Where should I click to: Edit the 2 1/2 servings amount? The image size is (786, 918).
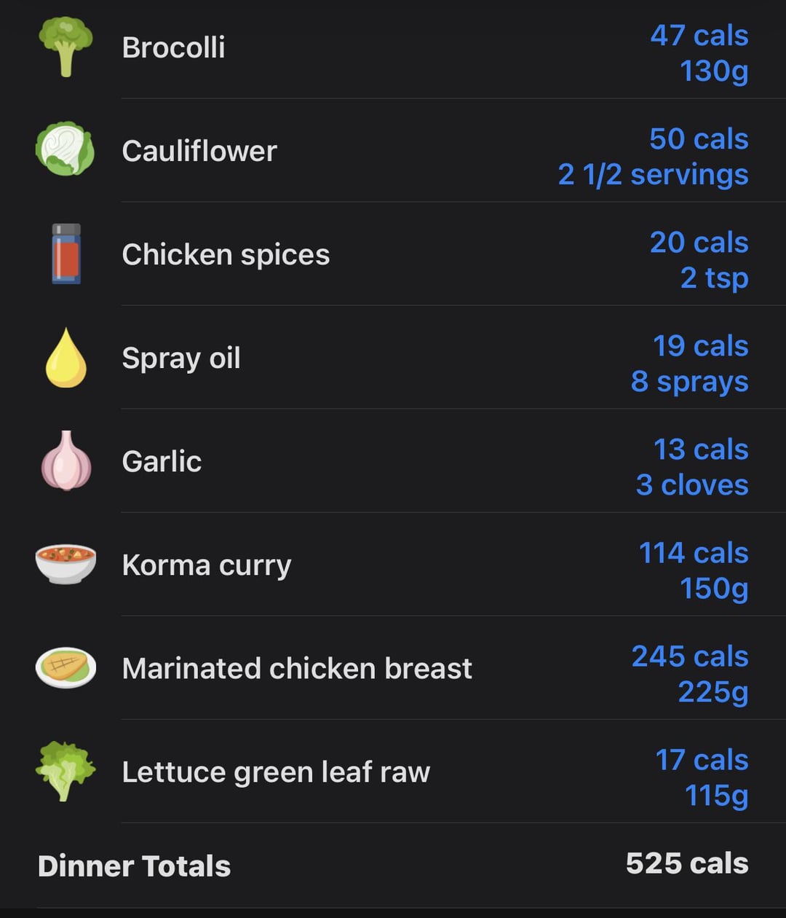pyautogui.click(x=653, y=174)
